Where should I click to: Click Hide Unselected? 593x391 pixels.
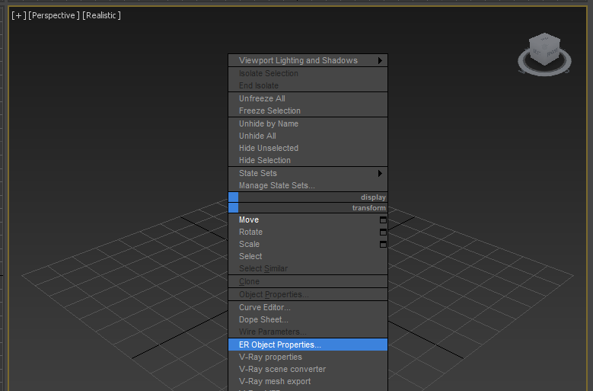click(x=308, y=148)
